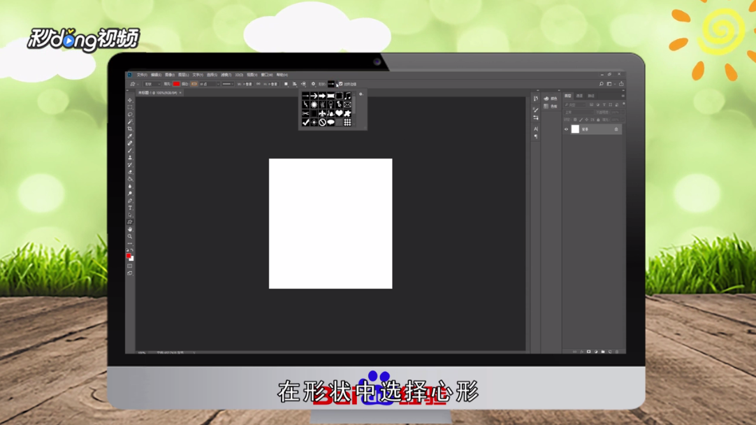Image resolution: width=756 pixels, height=425 pixels.
Task: Select the Move tool
Action: click(130, 101)
